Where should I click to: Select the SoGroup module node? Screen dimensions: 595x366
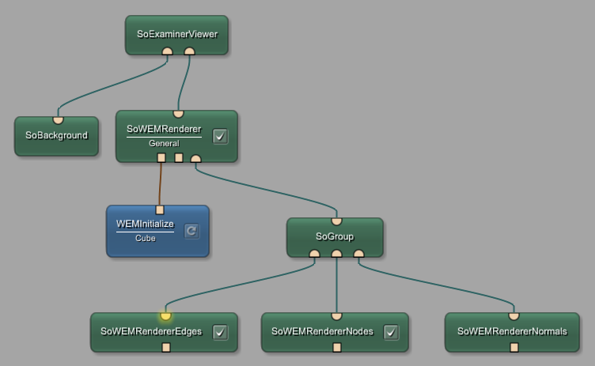335,236
